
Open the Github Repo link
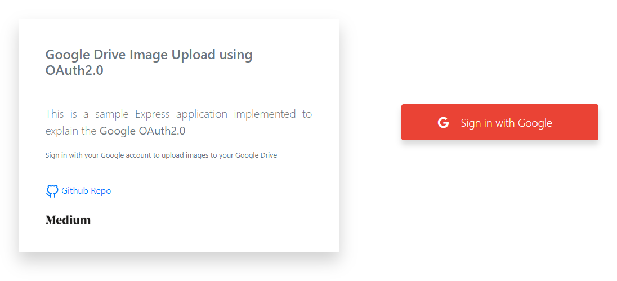tap(86, 191)
